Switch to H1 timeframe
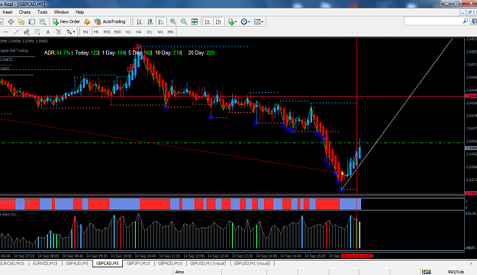The width and height of the screenshot is (477, 275). [128, 32]
